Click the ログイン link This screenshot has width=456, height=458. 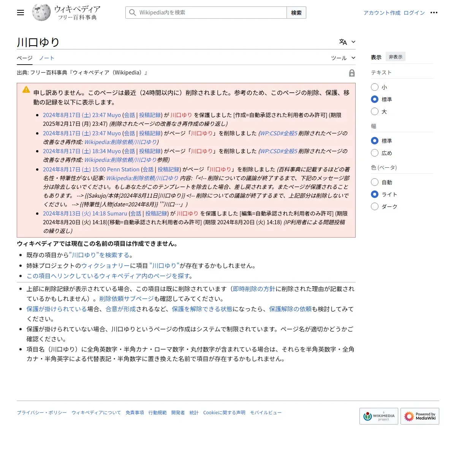(x=414, y=13)
